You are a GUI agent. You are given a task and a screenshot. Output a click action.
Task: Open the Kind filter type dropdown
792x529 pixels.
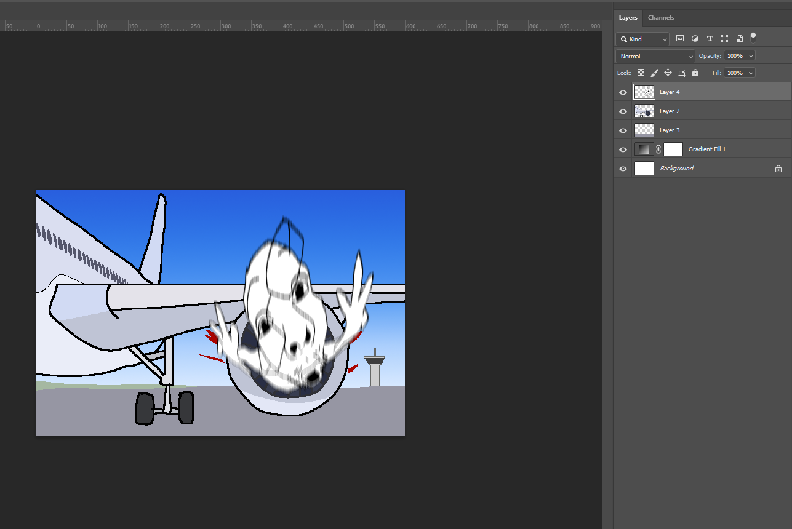click(642, 39)
